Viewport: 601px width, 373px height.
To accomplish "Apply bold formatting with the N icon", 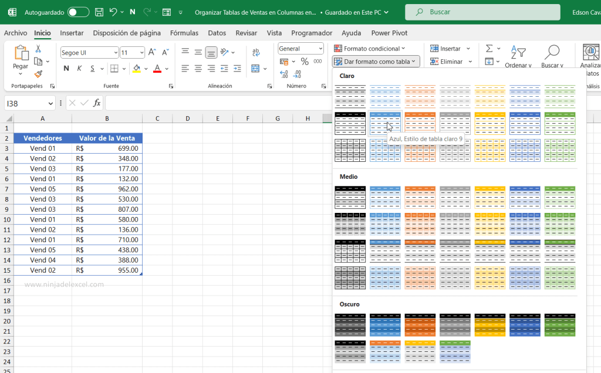I will click(x=66, y=68).
